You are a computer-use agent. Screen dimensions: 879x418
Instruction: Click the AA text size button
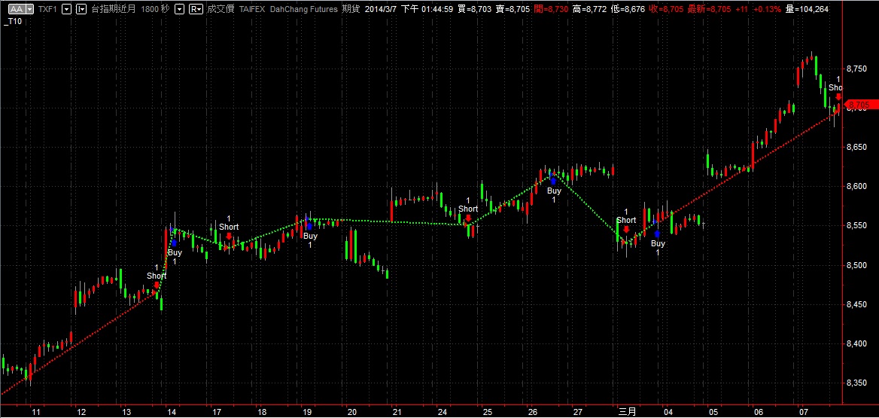(x=17, y=10)
